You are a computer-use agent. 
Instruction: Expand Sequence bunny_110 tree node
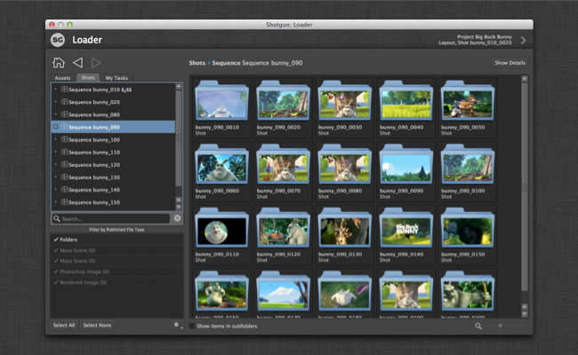tap(56, 152)
